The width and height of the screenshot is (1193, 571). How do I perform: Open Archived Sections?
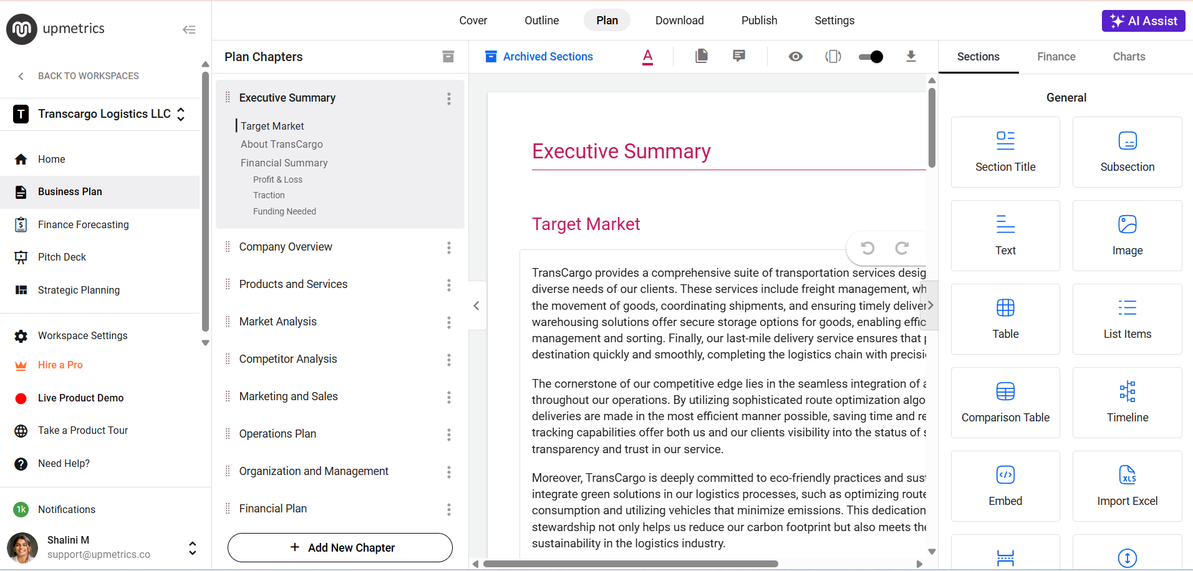point(539,57)
